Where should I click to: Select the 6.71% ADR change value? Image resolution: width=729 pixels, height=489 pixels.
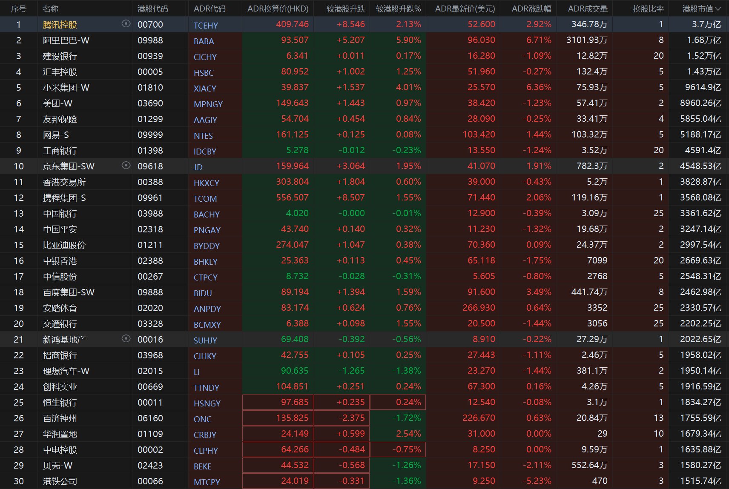pos(539,40)
